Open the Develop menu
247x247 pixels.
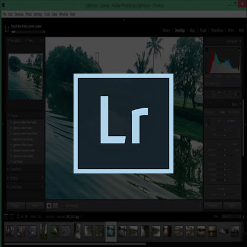19,14
